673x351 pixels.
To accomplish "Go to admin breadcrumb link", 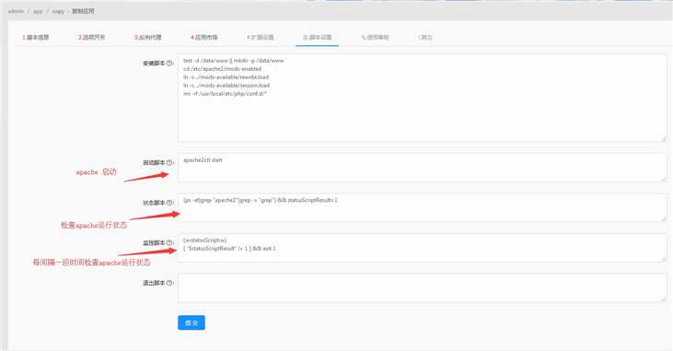I will pyautogui.click(x=16, y=11).
